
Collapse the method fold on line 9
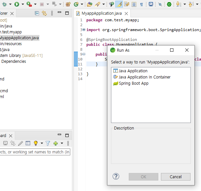[x=84, y=54]
